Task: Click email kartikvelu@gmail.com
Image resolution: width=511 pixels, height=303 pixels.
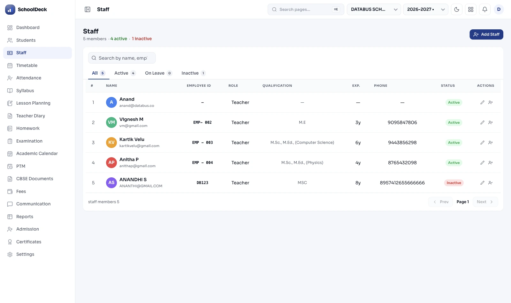Action: 139,146
